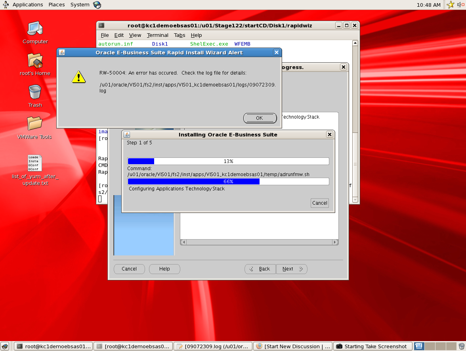Screen dimensions: 466x351
Task: Close the terminal window
Action: coord(354,25)
